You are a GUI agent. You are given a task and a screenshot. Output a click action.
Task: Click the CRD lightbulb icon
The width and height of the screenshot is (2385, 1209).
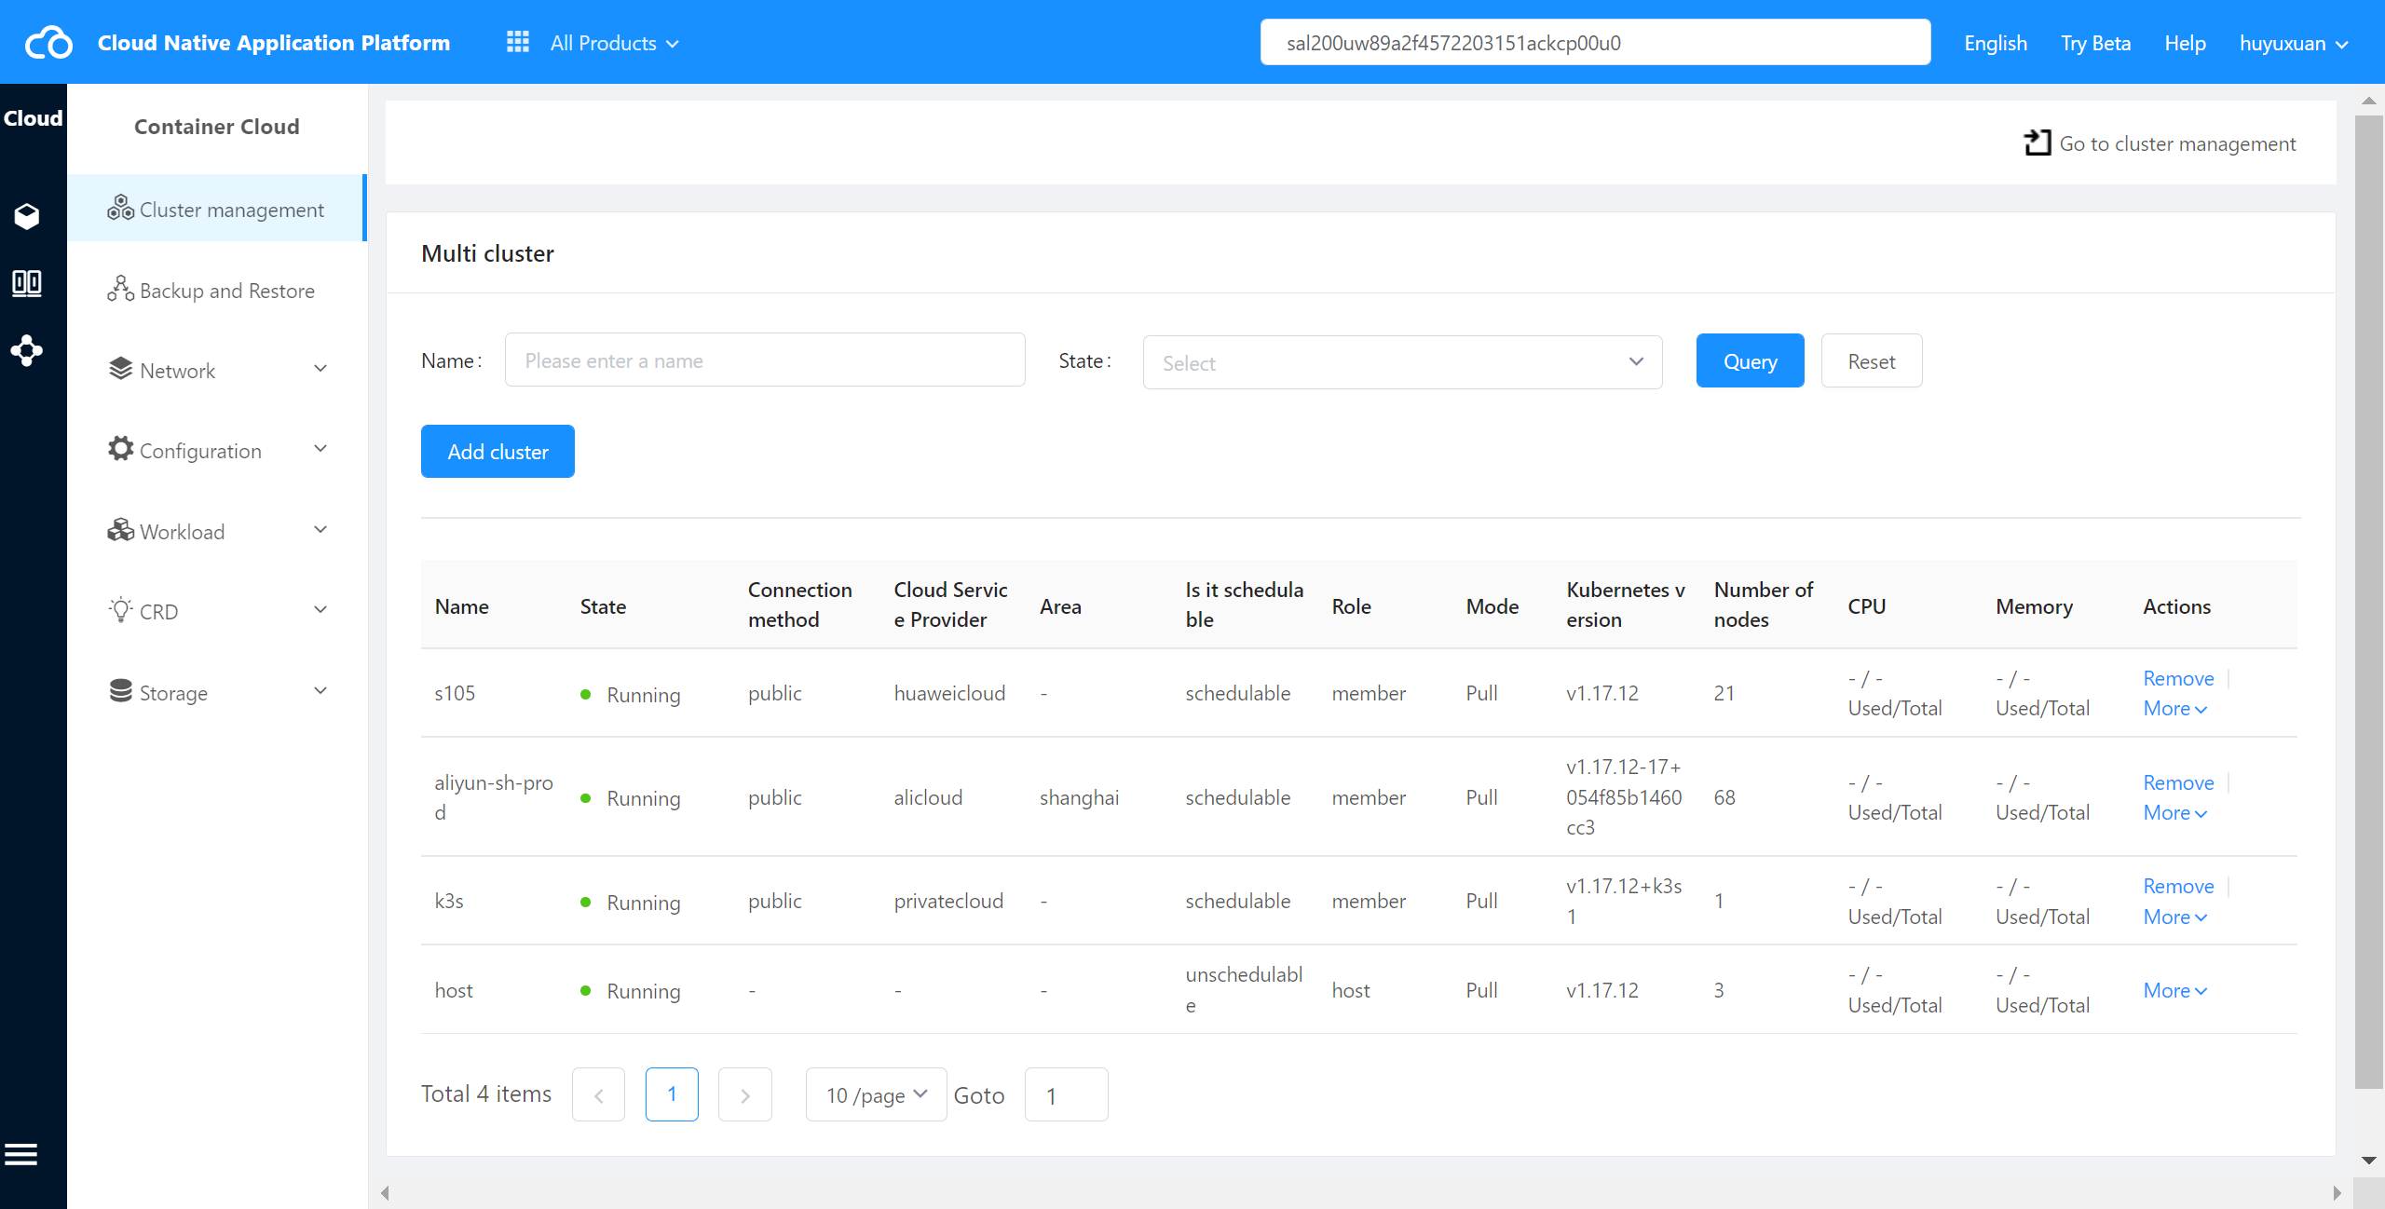(120, 609)
